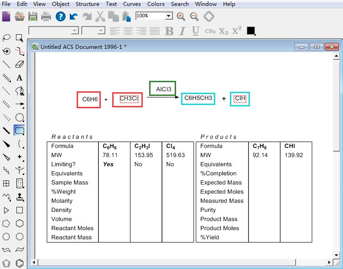Set centered text alignment
The width and height of the screenshot is (343, 269).
point(128,31)
